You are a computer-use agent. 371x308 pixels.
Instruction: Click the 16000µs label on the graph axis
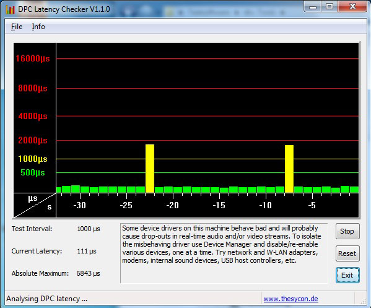tap(33, 58)
